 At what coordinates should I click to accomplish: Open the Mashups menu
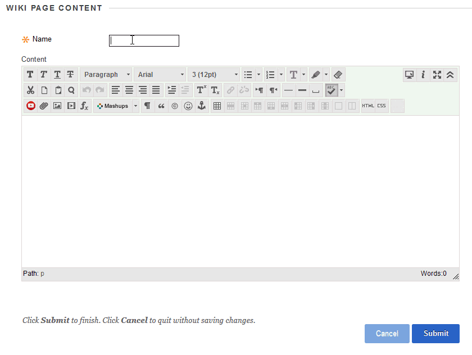click(116, 106)
